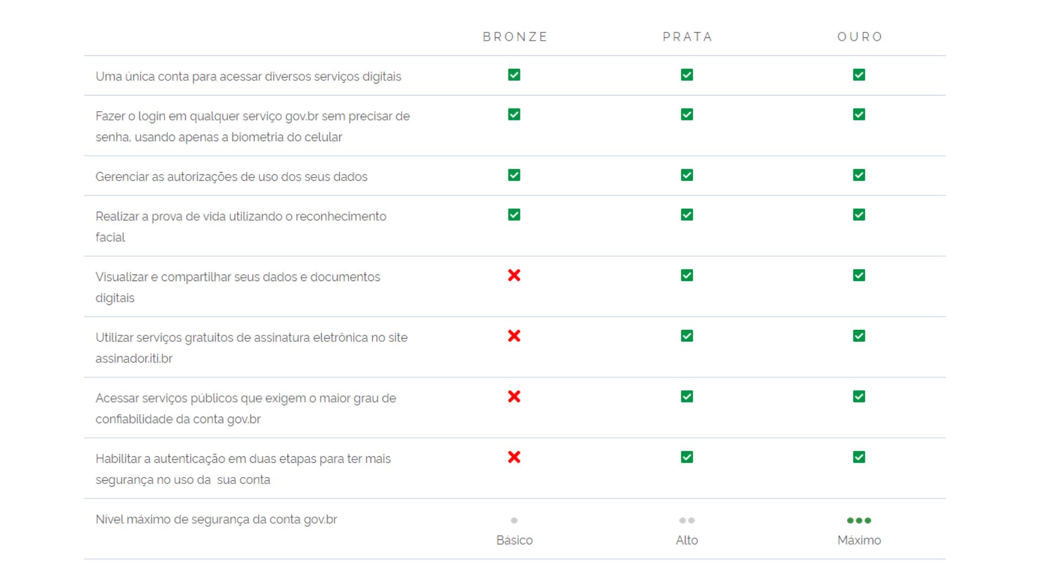Click the Máximo security level label

pyautogui.click(x=859, y=540)
